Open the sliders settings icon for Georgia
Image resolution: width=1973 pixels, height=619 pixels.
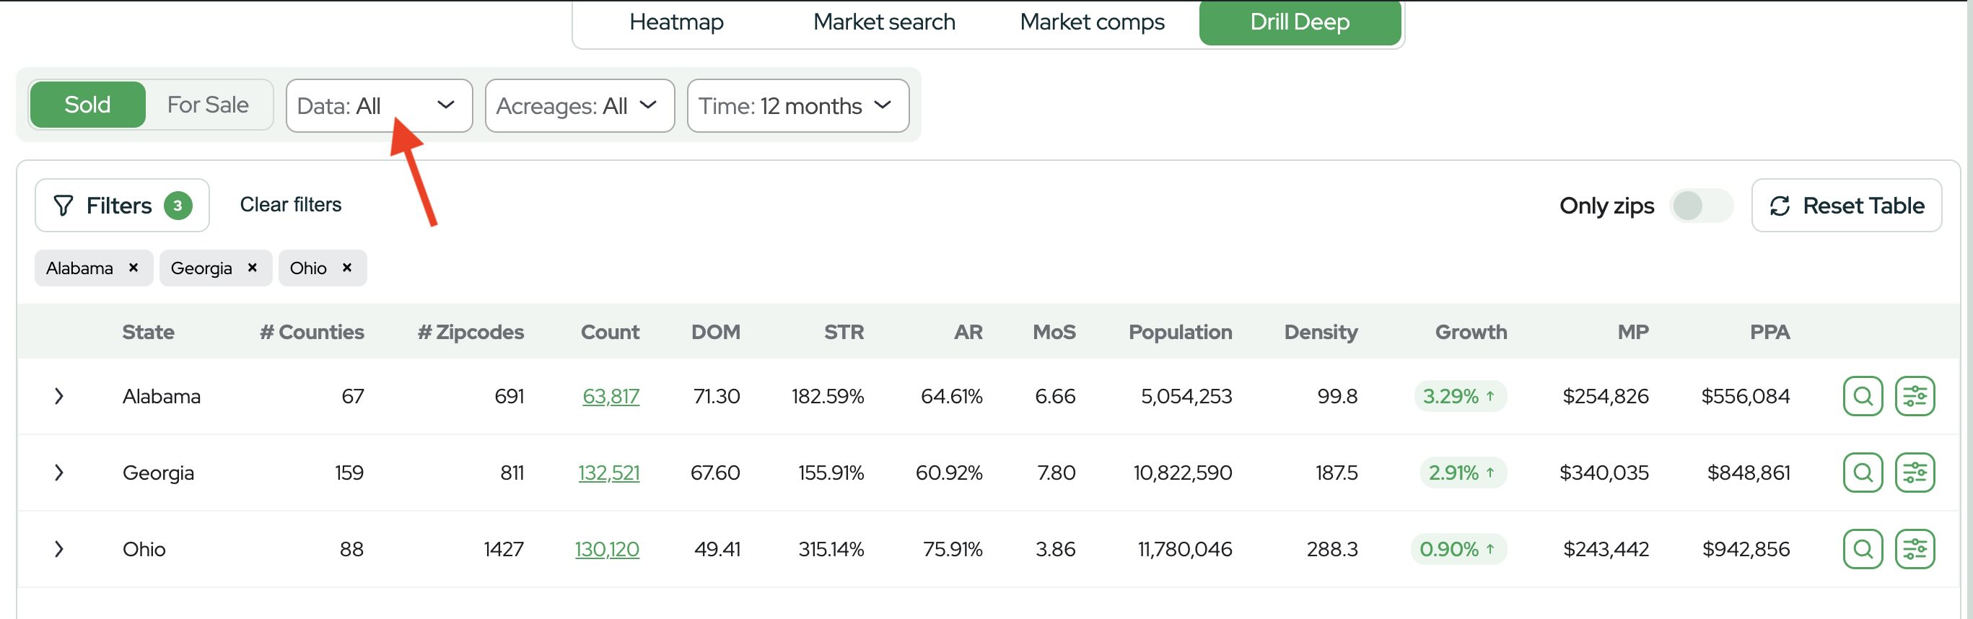(1914, 473)
